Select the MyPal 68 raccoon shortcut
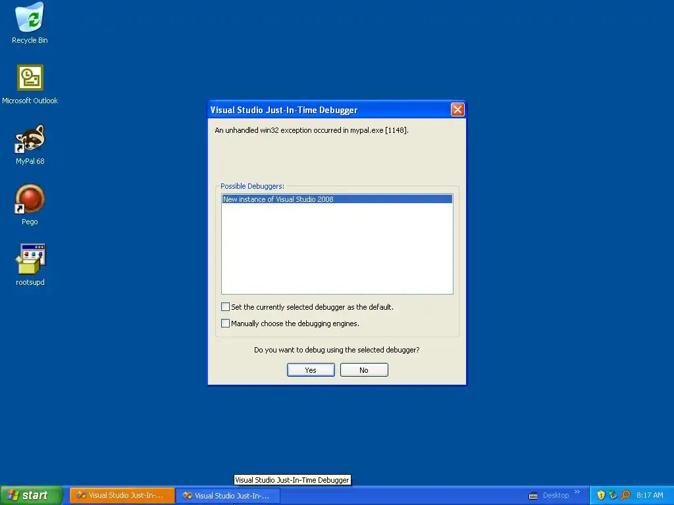 point(30,145)
